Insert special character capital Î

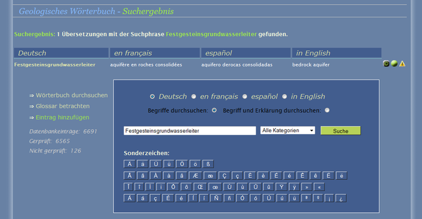coord(128,187)
